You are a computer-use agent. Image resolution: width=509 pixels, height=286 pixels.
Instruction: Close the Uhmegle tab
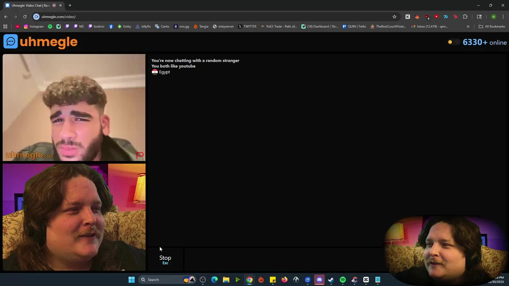pyautogui.click(x=60, y=5)
